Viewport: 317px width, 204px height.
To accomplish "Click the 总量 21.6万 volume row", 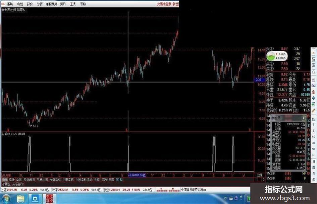I will pyautogui.click(x=278, y=89).
